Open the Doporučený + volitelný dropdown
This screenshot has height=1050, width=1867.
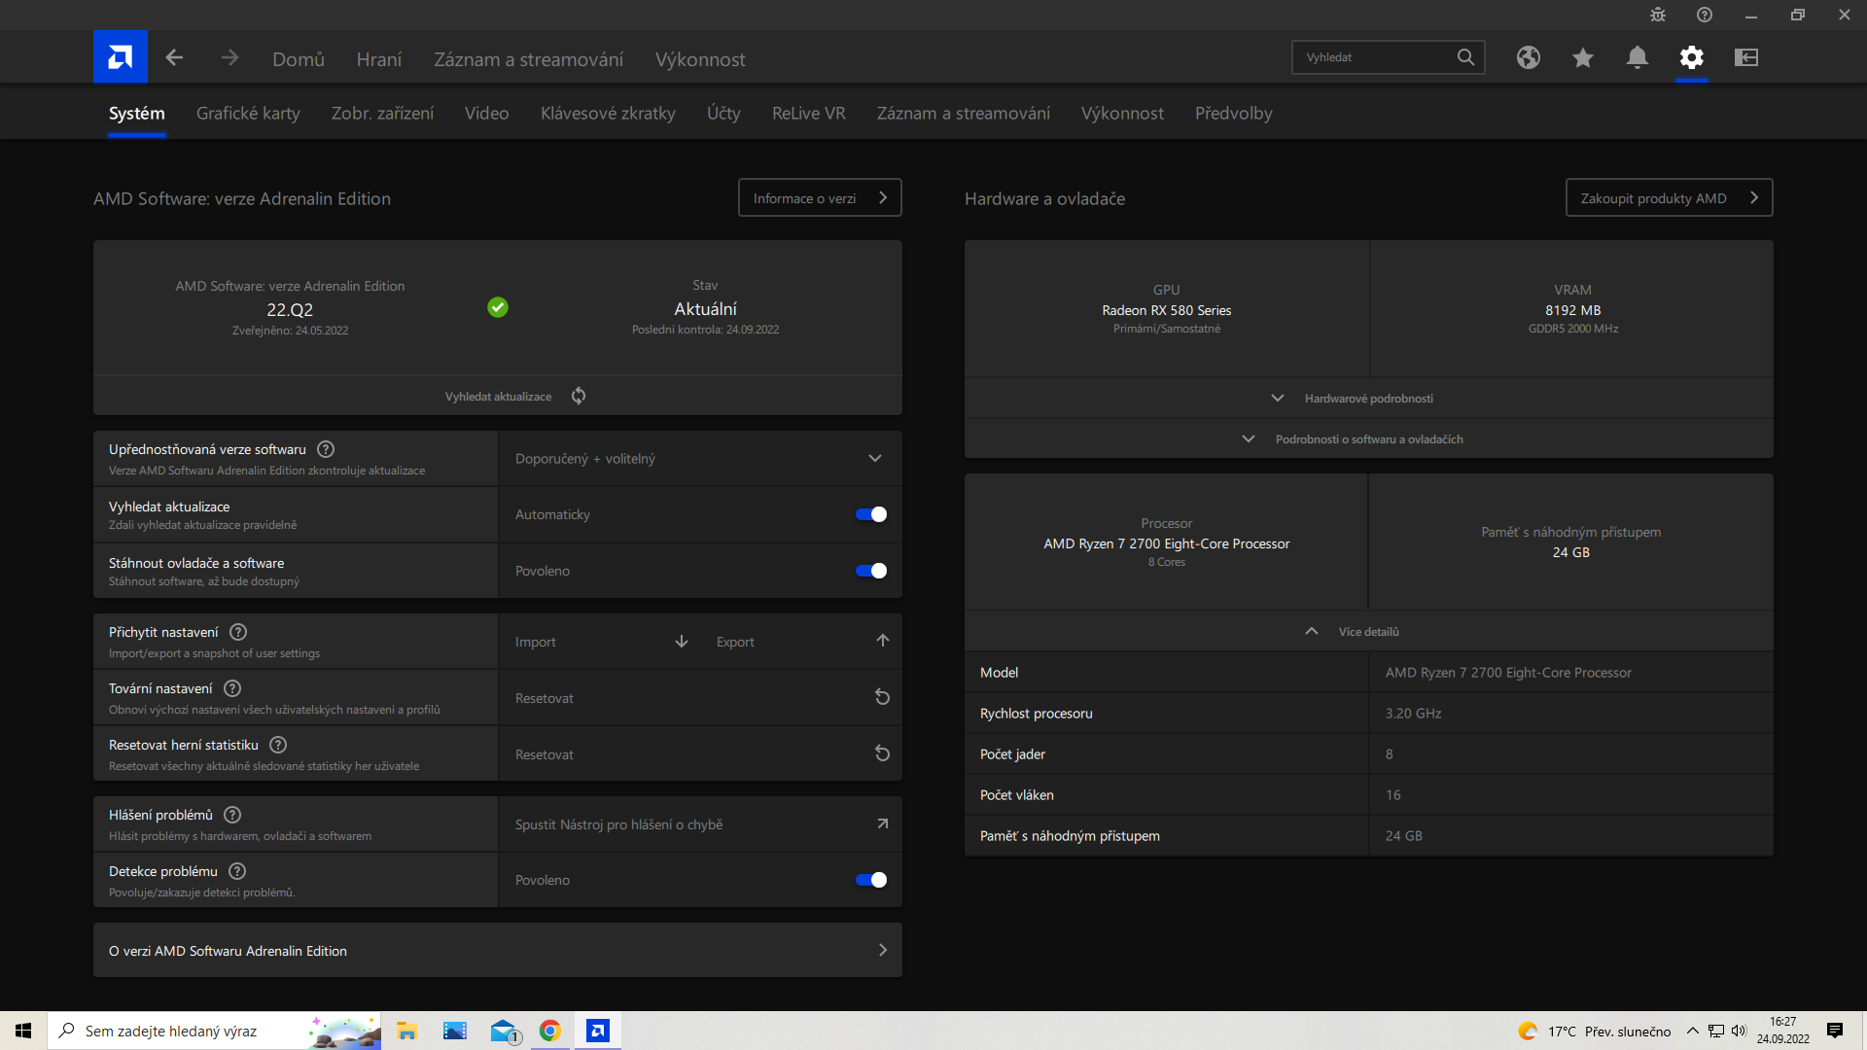click(x=699, y=458)
